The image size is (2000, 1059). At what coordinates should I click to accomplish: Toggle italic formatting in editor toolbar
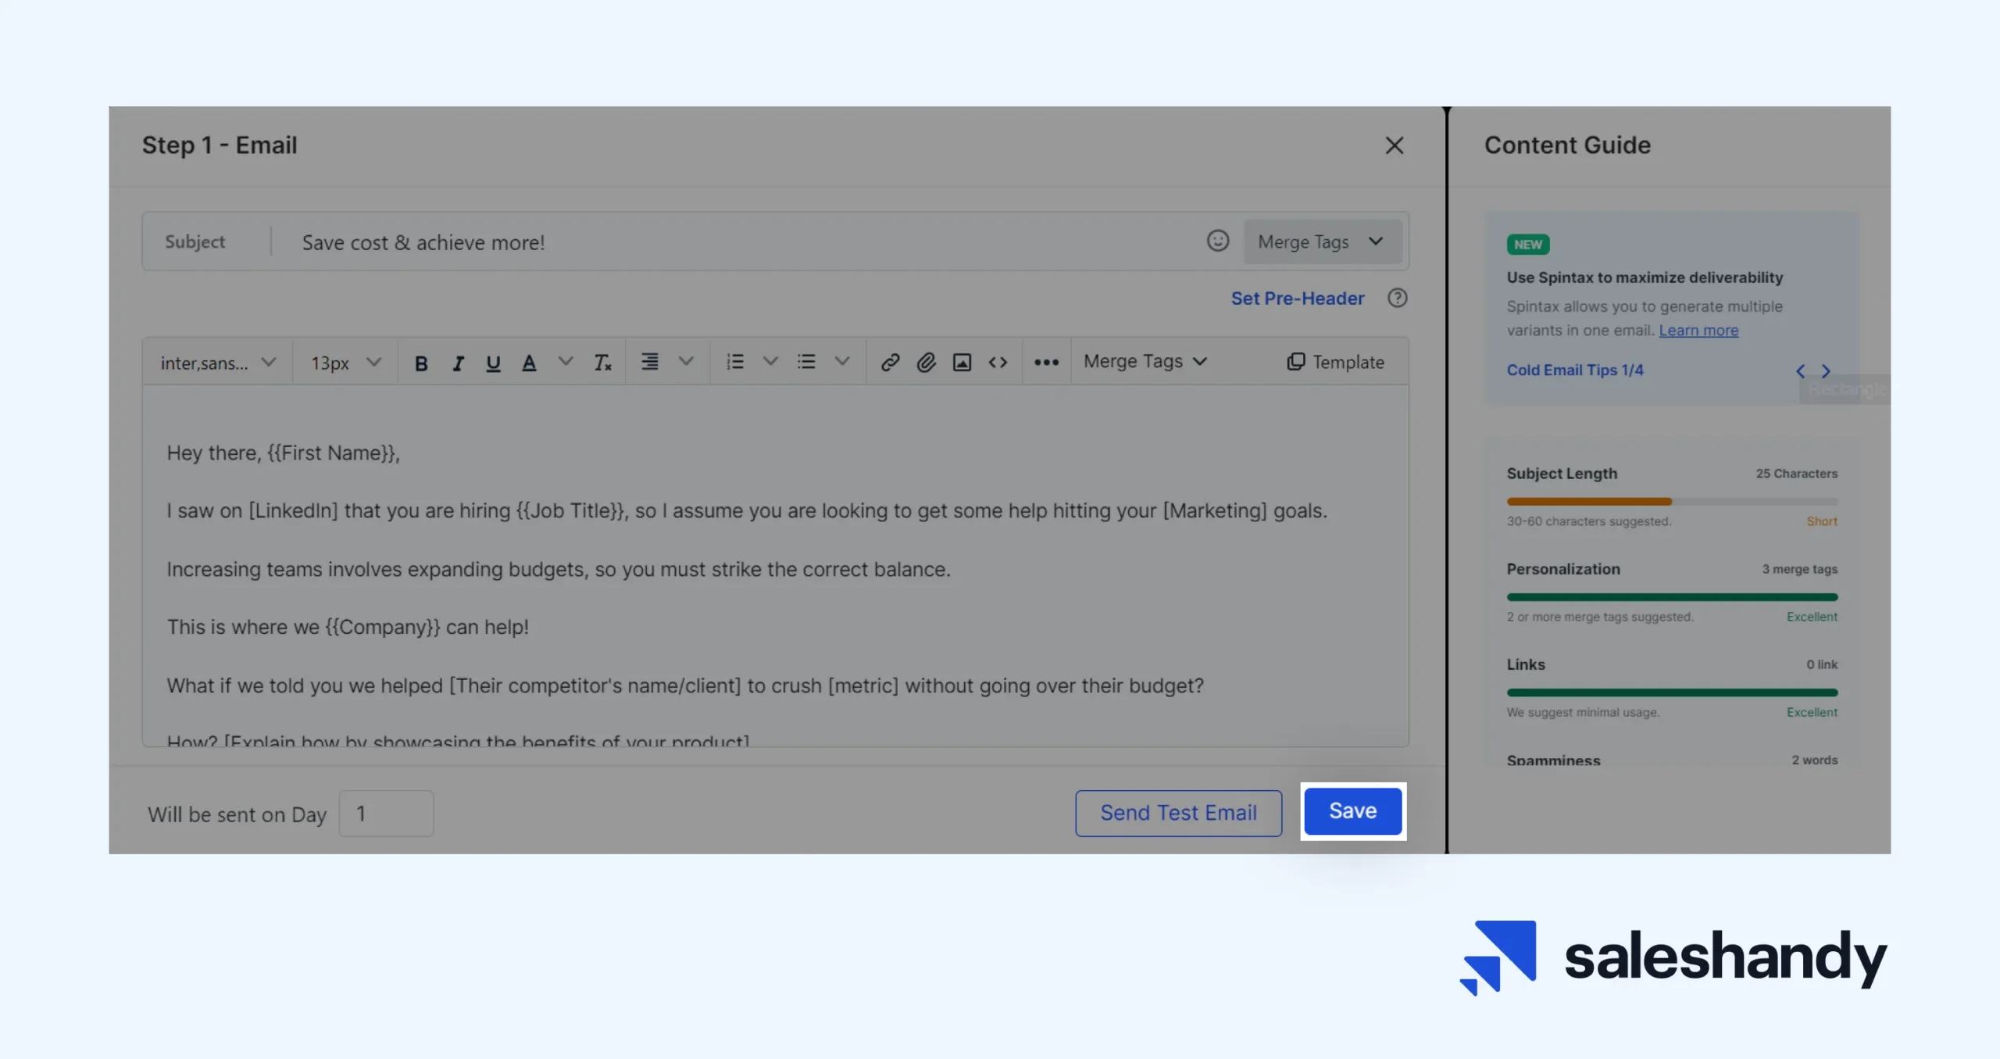(x=458, y=363)
